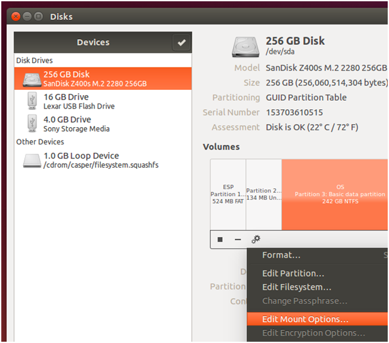Click the gears more actions icon
Image resolution: width=389 pixels, height=343 pixels.
tap(256, 239)
